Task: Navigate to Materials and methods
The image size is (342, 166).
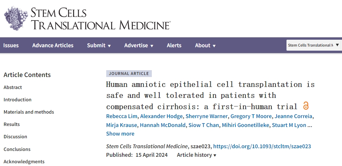Action: point(29,112)
